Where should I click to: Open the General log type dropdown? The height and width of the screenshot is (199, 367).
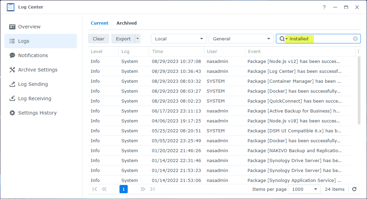click(241, 39)
